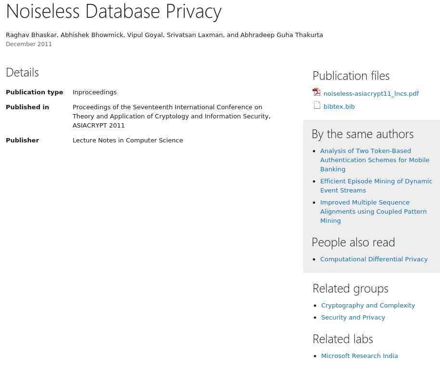Open noiseless-asiacrypt11_lncs.pdf link
The height and width of the screenshot is (385, 440).
coord(371,93)
